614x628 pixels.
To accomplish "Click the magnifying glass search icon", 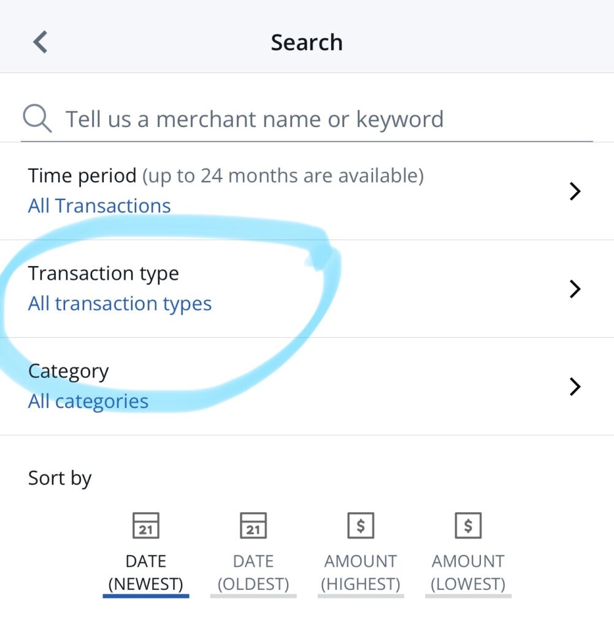I will (x=37, y=118).
